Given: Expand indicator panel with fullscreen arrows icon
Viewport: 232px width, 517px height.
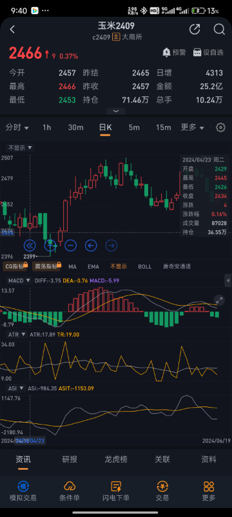Looking at the screenshot, I should click(219, 300).
